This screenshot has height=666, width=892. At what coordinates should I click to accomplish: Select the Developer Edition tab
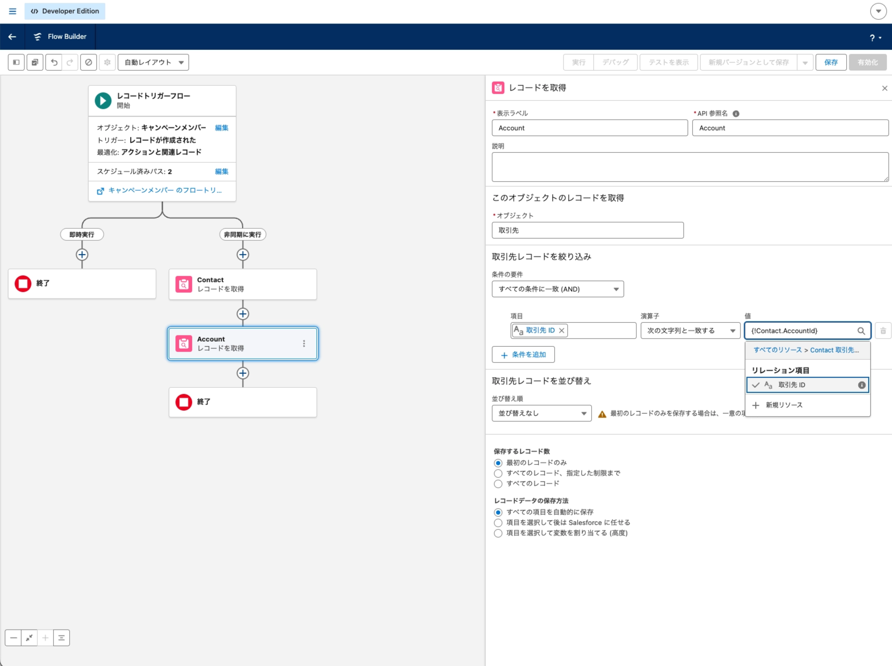(65, 11)
